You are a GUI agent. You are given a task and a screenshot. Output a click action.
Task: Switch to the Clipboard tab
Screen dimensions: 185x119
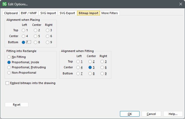pyautogui.click(x=11, y=13)
